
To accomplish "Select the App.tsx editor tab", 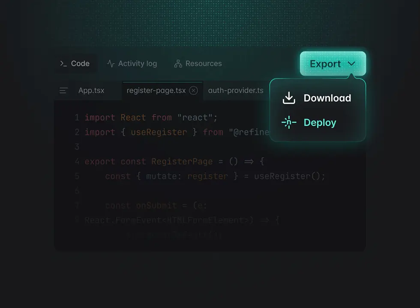I will pyautogui.click(x=91, y=90).
